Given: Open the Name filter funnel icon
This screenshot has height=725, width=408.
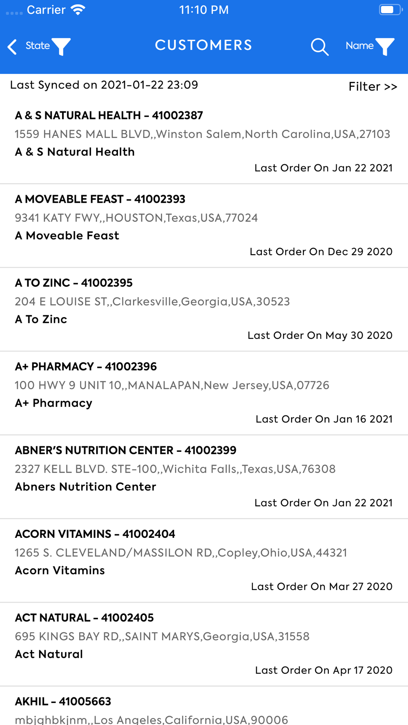Looking at the screenshot, I should coord(385,46).
